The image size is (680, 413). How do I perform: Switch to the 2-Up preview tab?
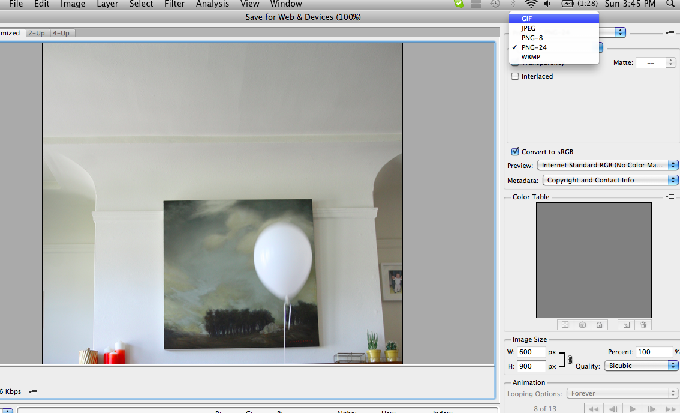coord(37,33)
